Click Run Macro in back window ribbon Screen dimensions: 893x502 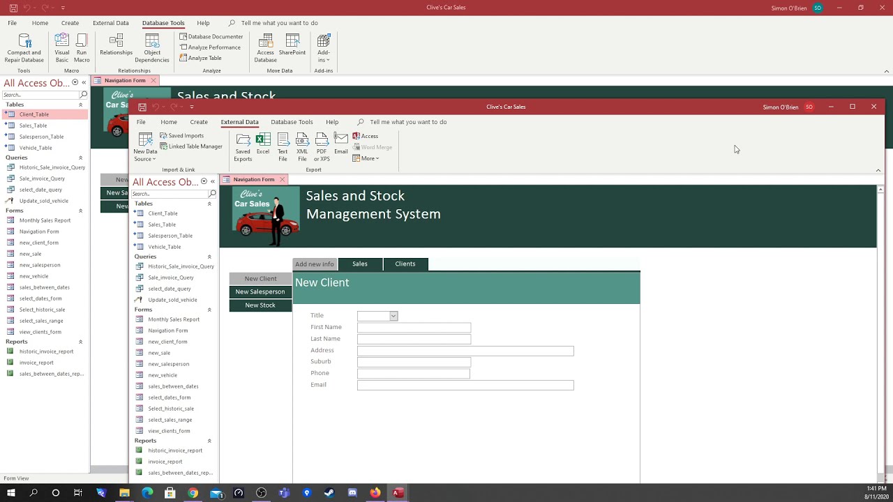pos(82,48)
